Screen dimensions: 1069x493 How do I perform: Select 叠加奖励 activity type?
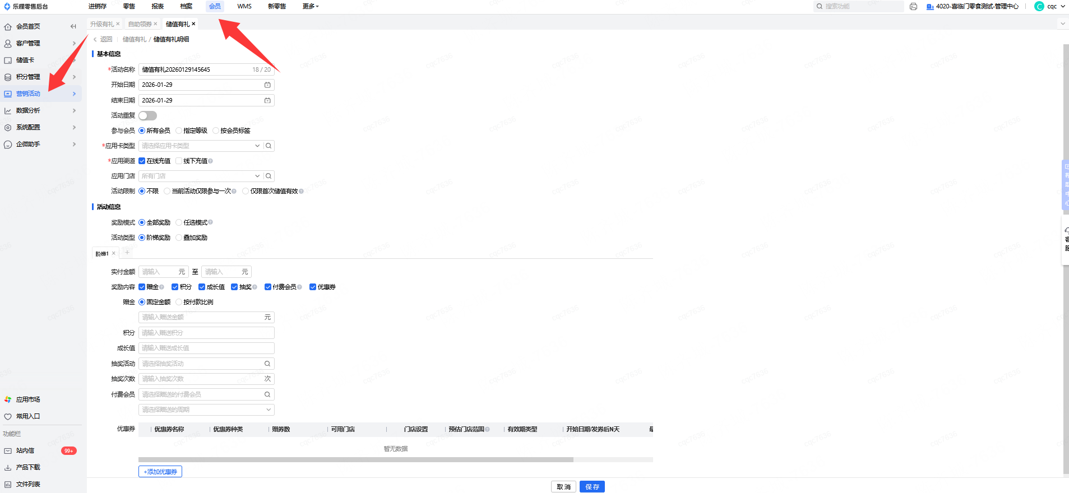(179, 238)
